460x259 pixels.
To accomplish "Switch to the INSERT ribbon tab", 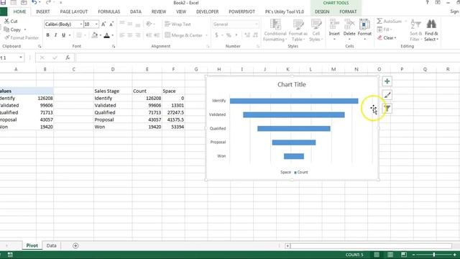I will (43, 12).
